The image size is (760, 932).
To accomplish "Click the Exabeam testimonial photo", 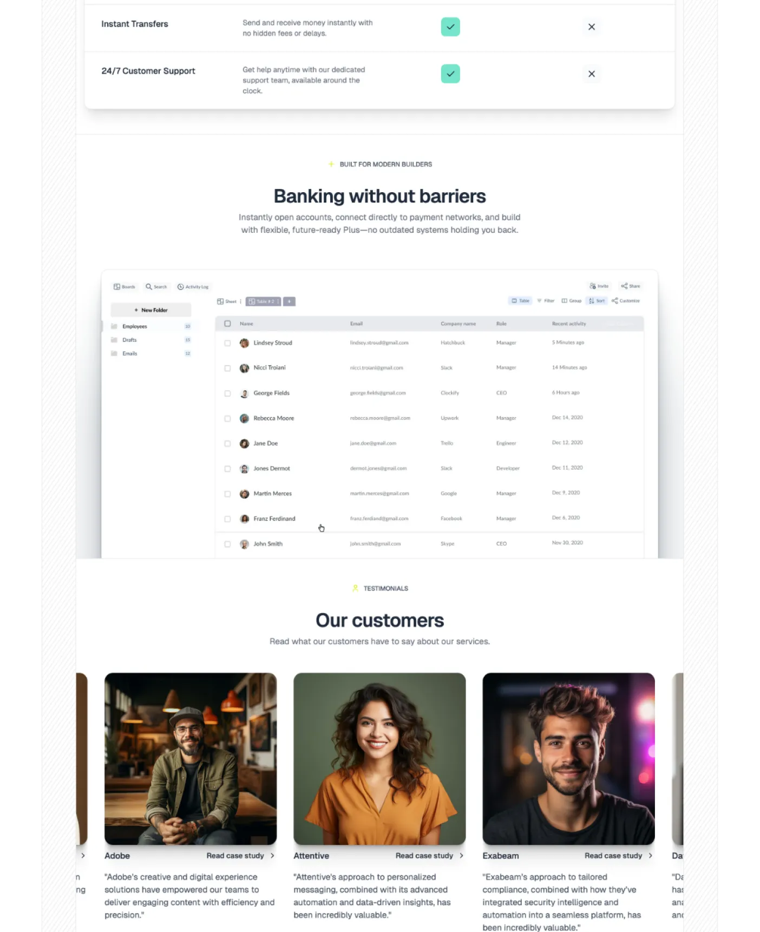I will point(568,759).
